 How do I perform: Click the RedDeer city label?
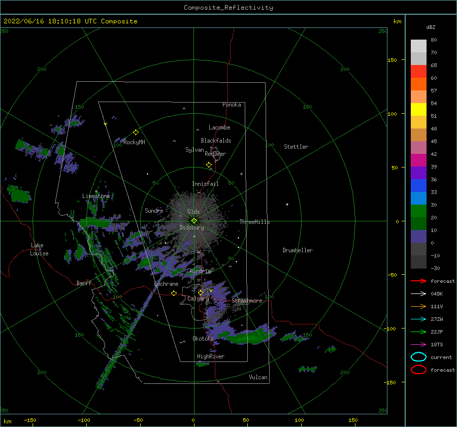[x=215, y=154]
